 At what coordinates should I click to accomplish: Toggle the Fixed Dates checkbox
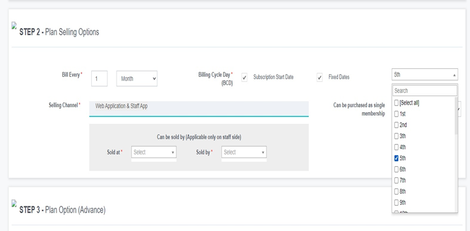[x=320, y=78]
